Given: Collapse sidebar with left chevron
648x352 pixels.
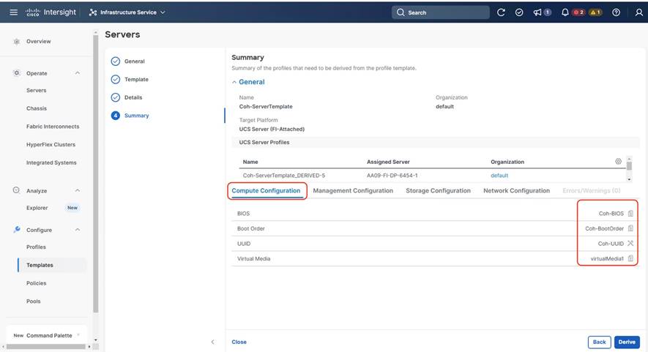Looking at the screenshot, I should click(x=212, y=342).
